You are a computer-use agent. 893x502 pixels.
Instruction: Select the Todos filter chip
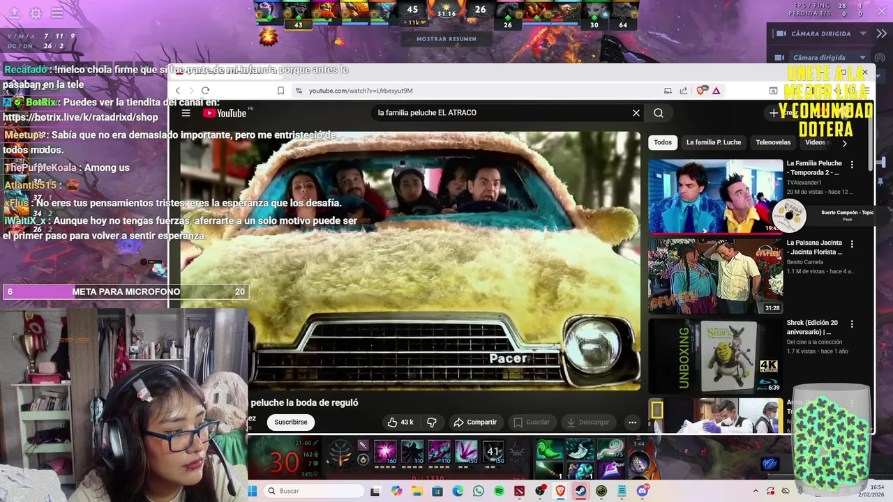[x=663, y=142]
